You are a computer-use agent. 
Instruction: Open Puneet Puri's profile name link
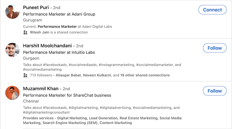point(36,8)
